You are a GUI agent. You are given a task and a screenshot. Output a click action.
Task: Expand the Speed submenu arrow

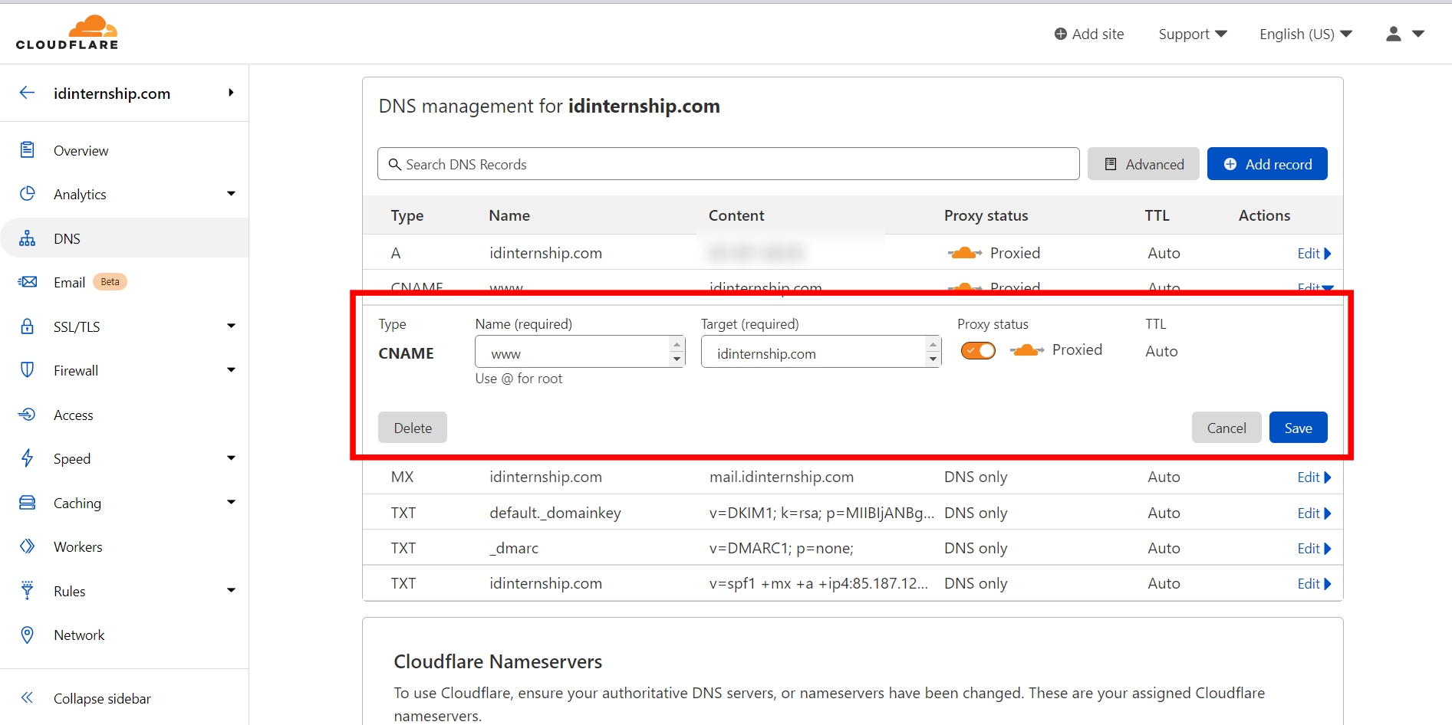231,458
